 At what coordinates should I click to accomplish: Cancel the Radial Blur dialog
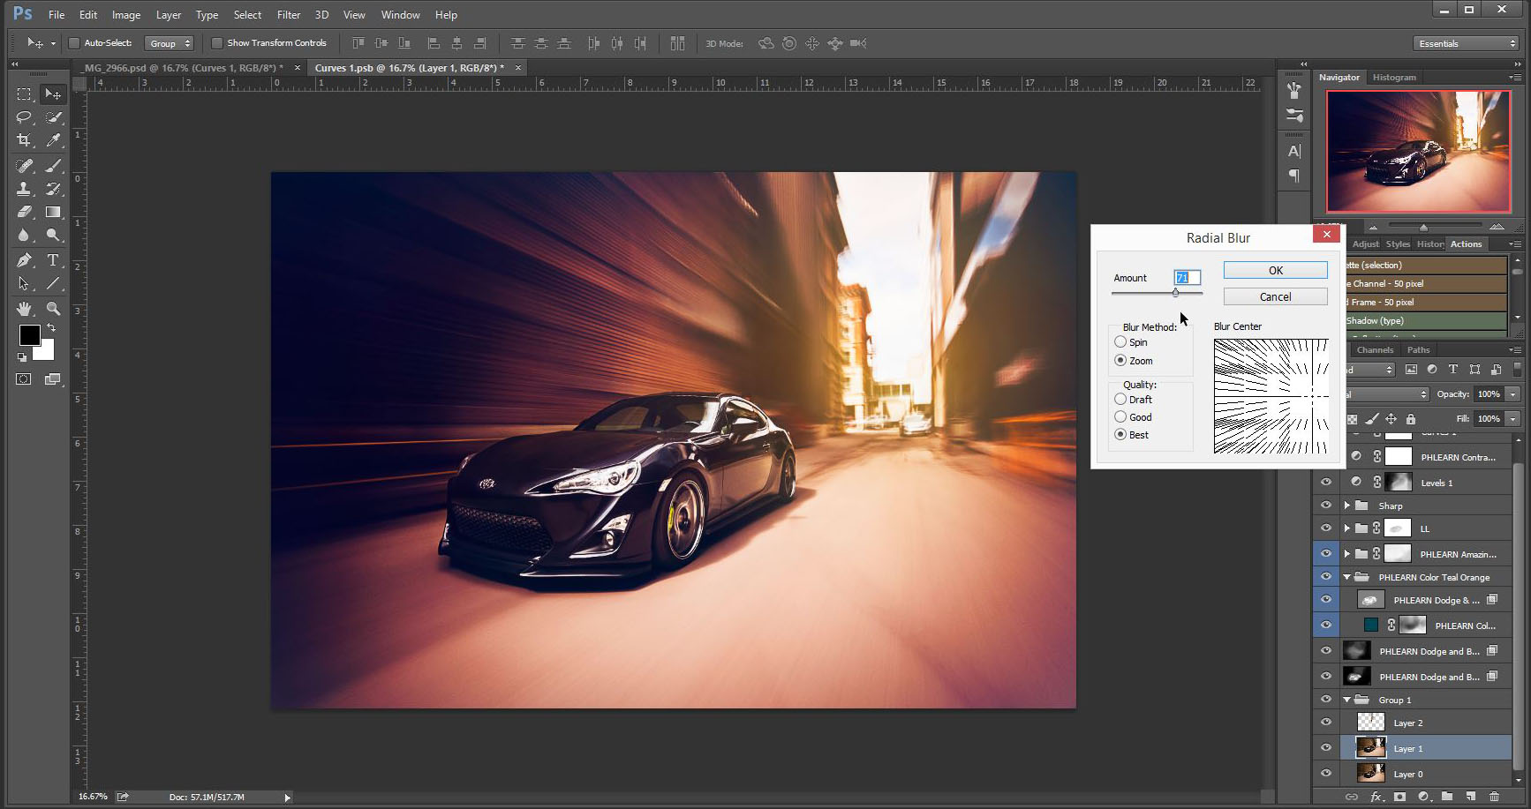tap(1275, 297)
